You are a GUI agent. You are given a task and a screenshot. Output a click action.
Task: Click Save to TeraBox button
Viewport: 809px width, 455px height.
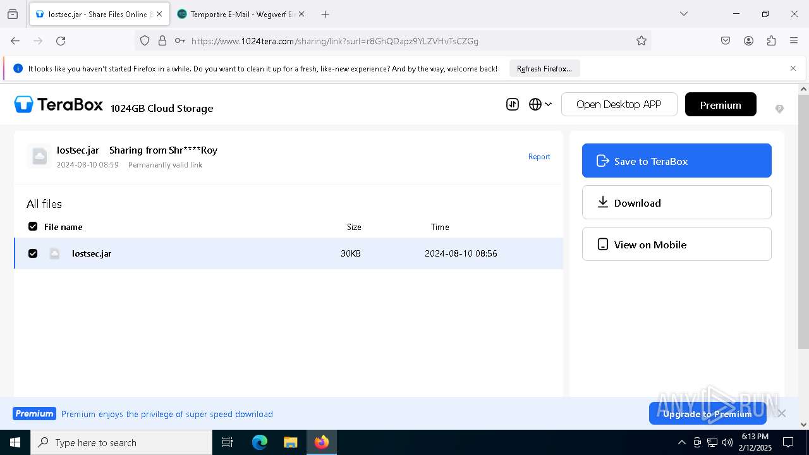[676, 161]
